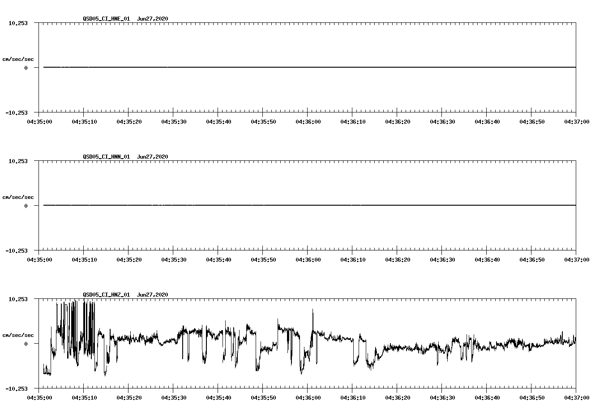
Task: Click the -10.253 axis minimum of HNE plot
Action: coord(17,113)
